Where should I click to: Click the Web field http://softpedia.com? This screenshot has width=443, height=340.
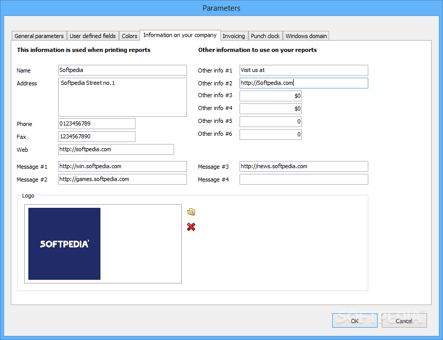pos(116,149)
